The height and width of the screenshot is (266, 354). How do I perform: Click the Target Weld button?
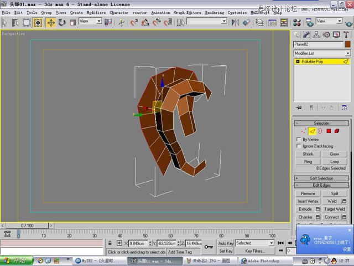pyautogui.click(x=334, y=209)
